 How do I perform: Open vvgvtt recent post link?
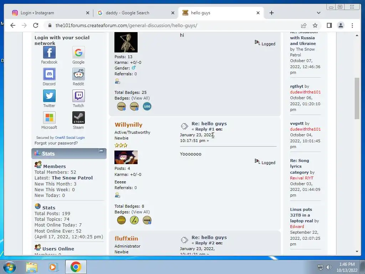(297, 123)
